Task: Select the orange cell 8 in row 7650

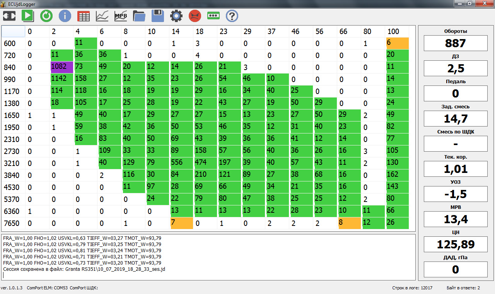Action: tap(349, 223)
